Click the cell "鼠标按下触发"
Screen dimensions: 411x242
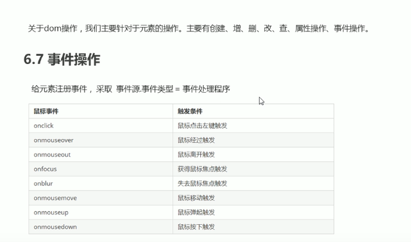[253, 227]
